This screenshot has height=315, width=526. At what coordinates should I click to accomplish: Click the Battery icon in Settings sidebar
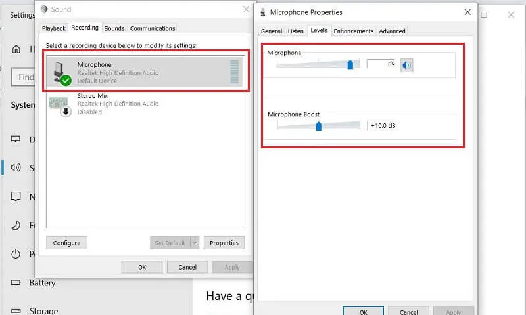tap(16, 283)
